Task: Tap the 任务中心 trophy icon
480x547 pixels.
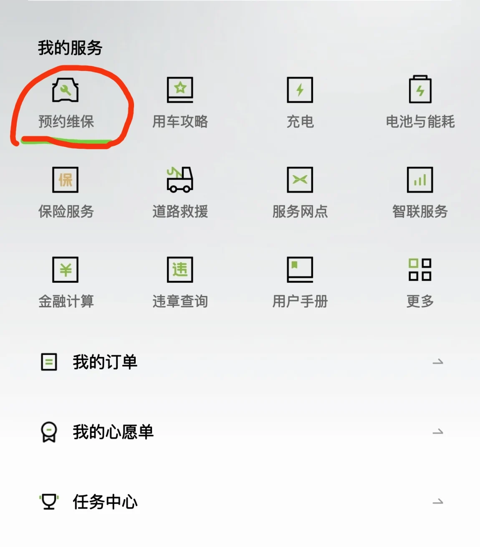Action: pos(49,502)
